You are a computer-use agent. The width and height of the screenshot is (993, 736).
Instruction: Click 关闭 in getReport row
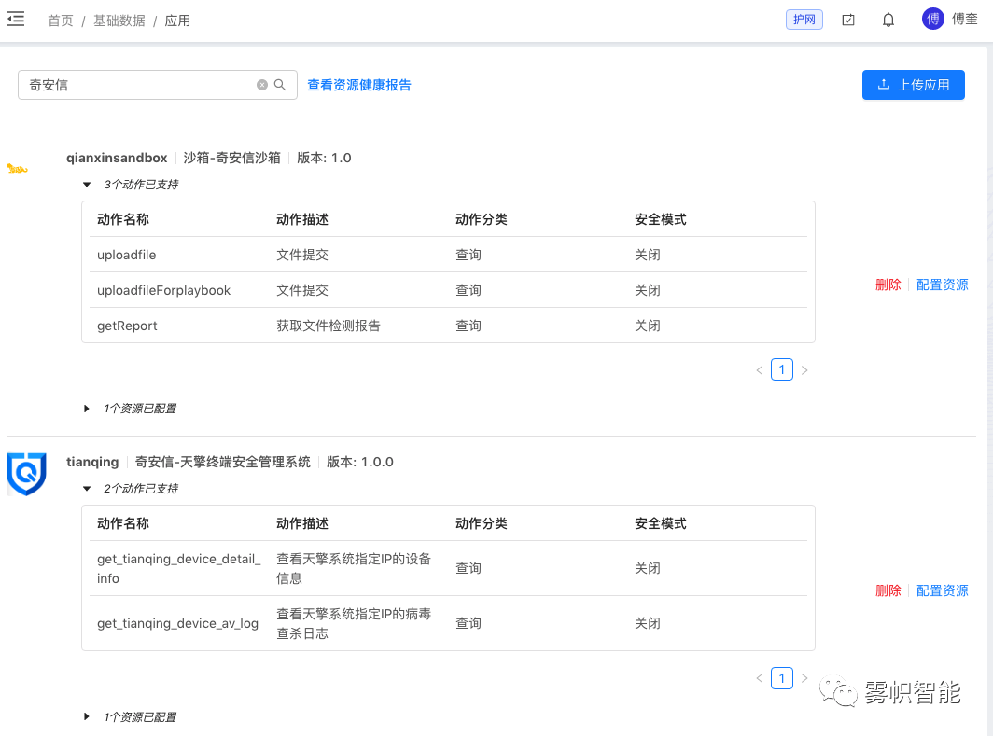(x=648, y=326)
